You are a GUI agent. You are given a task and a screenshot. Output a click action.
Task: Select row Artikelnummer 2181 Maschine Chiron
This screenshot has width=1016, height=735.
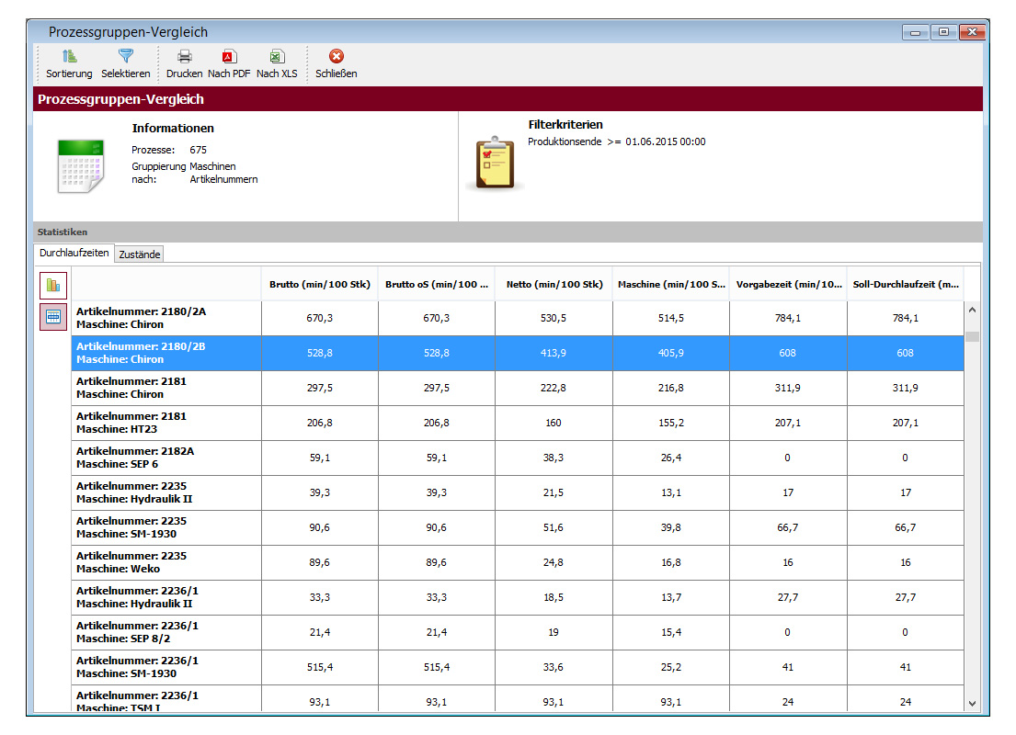point(518,388)
